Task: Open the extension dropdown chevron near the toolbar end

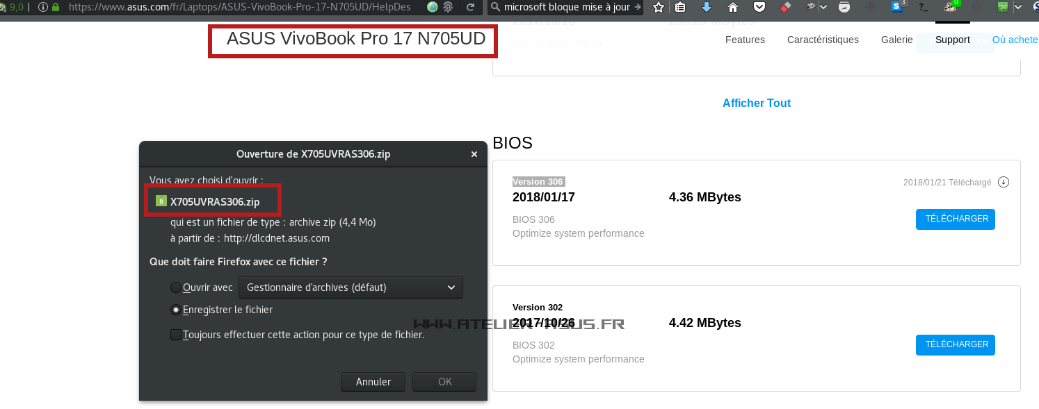Action: [x=1018, y=8]
